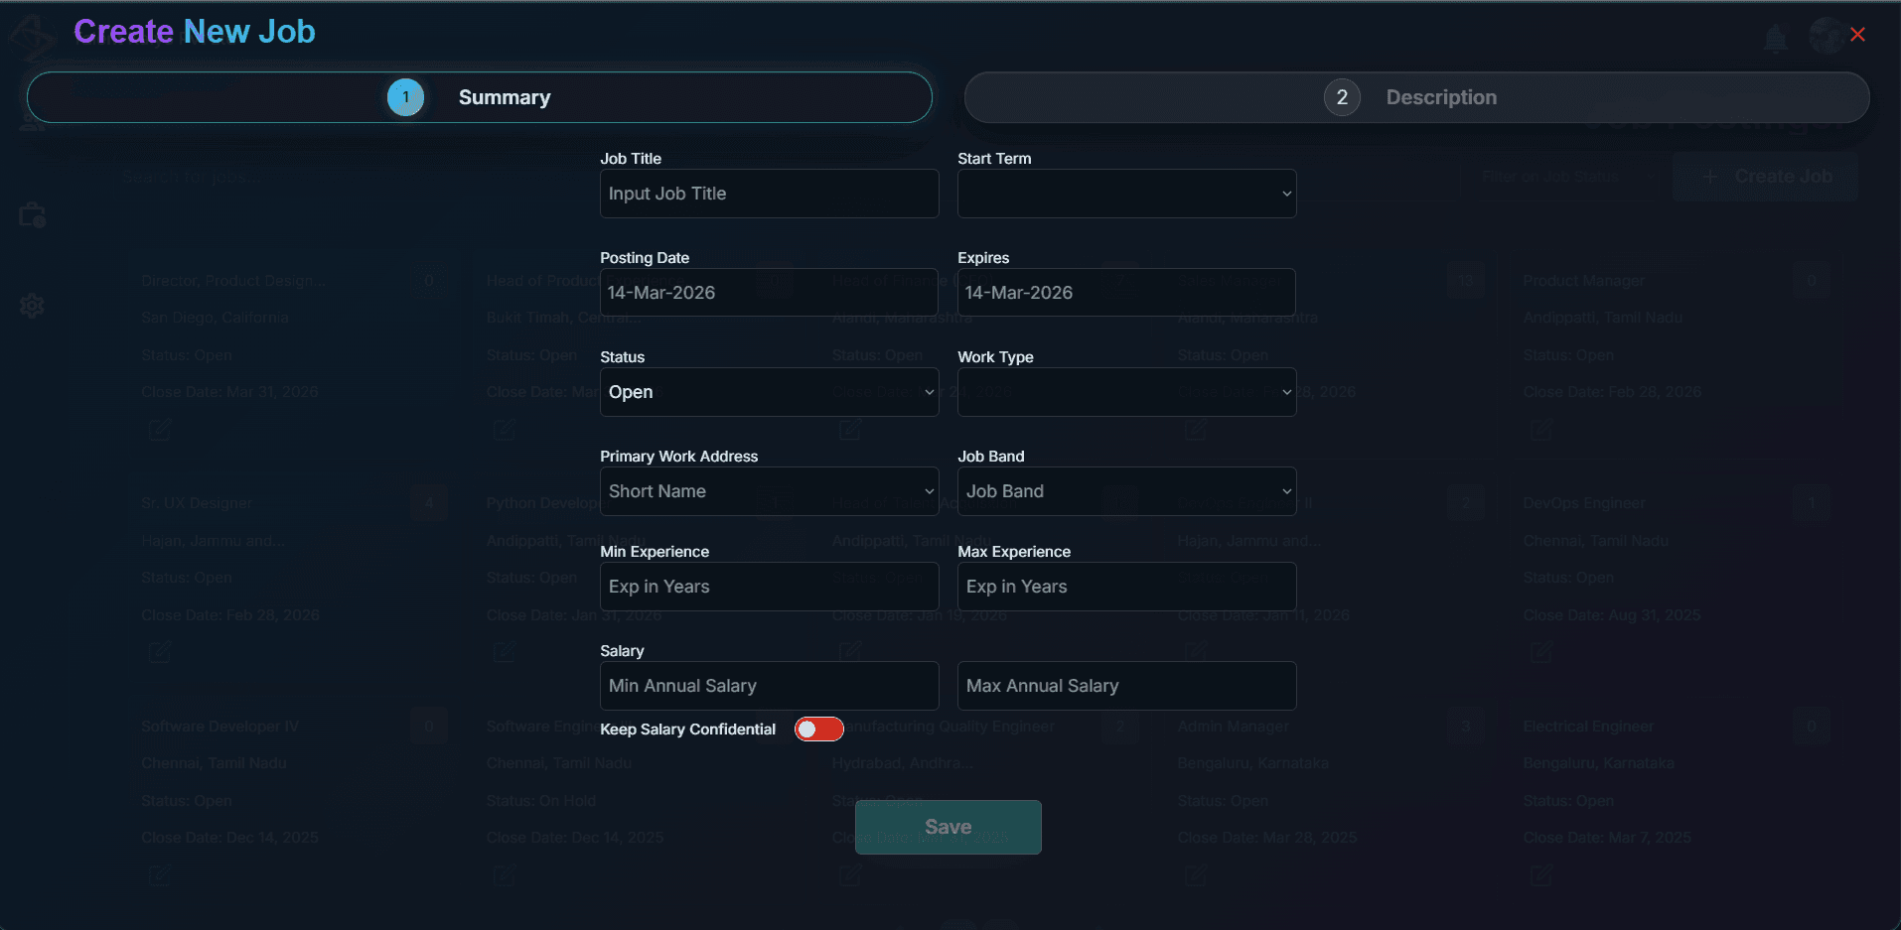
Task: Switch to the Description tab
Action: pos(1441,97)
